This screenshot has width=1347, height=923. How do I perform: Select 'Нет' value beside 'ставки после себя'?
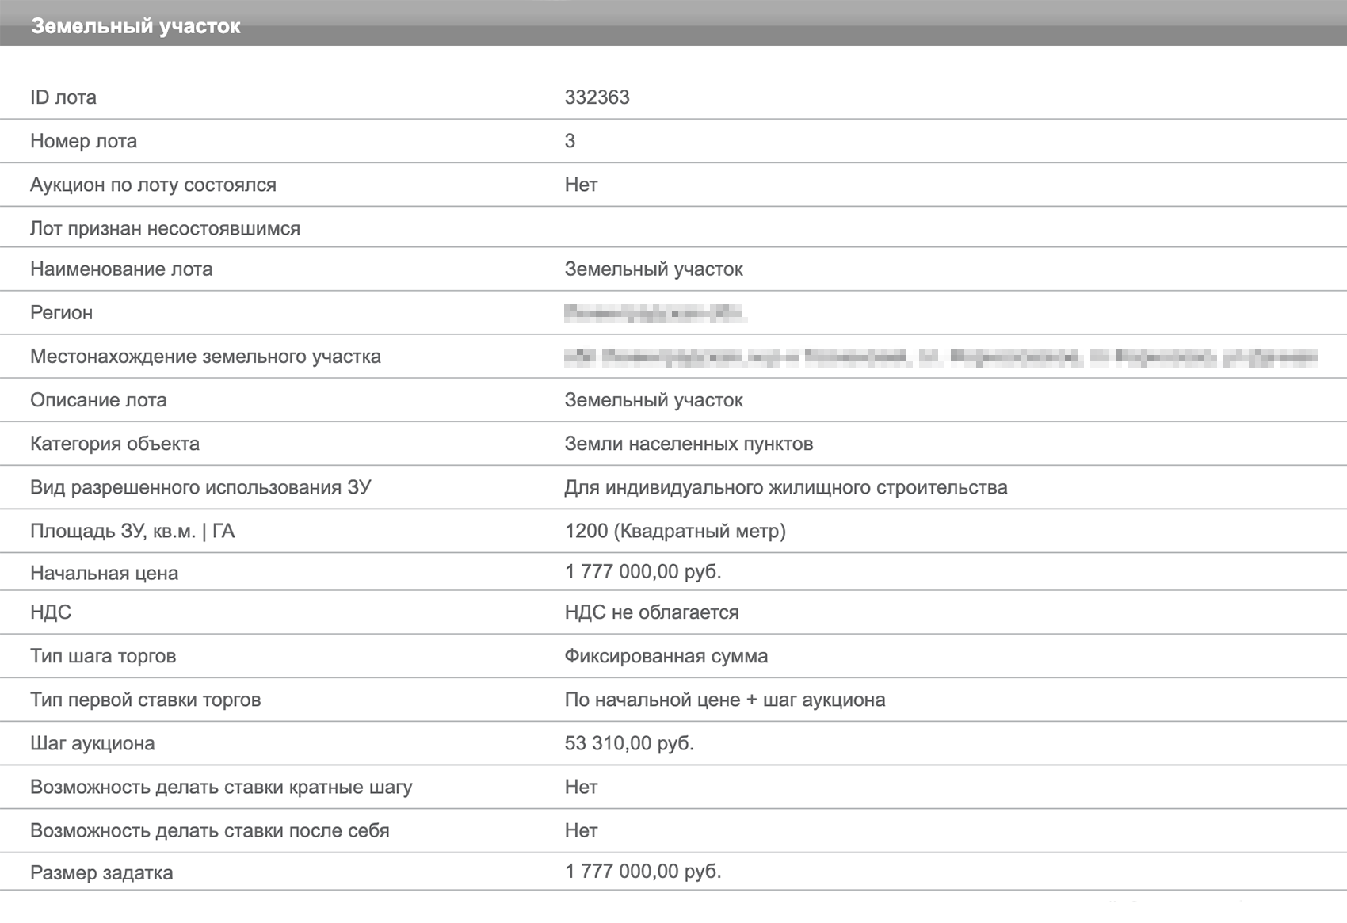(581, 830)
